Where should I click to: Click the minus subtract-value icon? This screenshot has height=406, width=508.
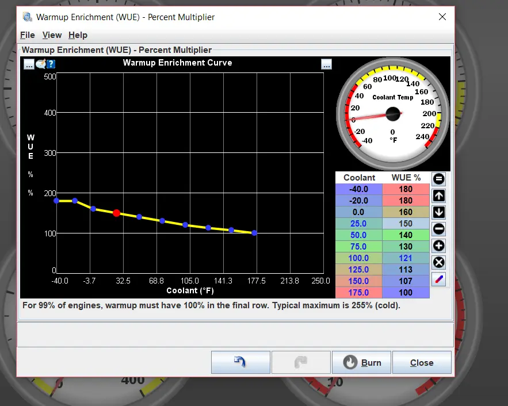pos(438,229)
